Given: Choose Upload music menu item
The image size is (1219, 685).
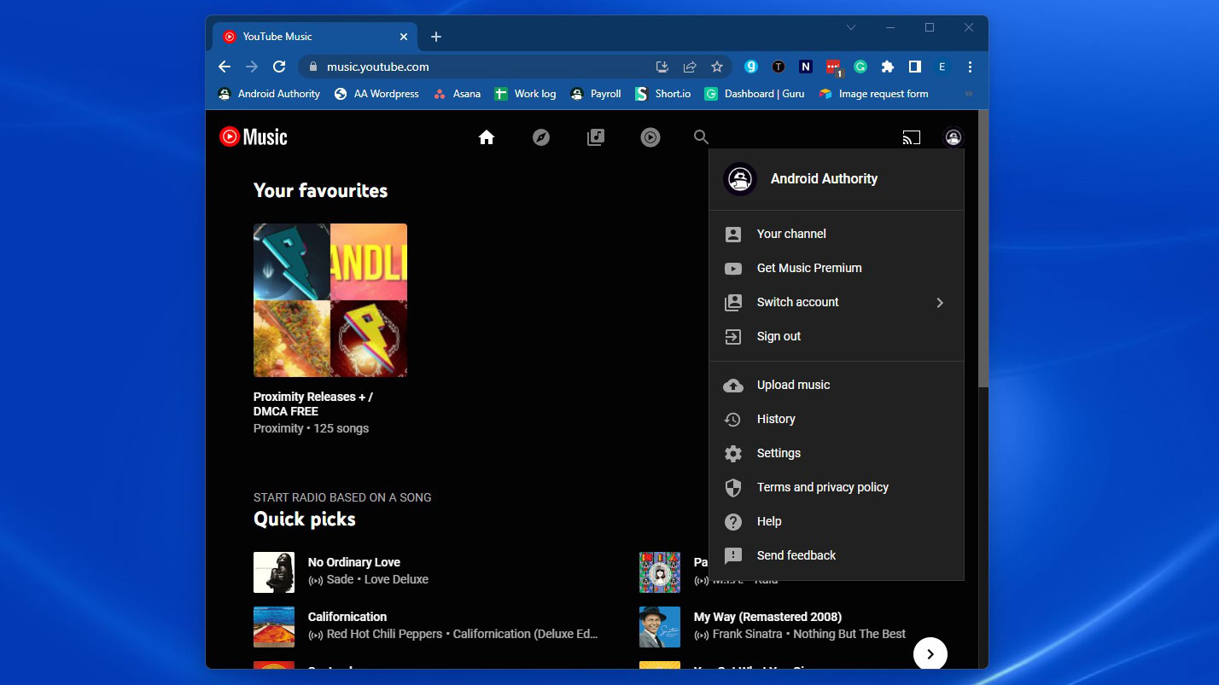Looking at the screenshot, I should click(x=793, y=385).
